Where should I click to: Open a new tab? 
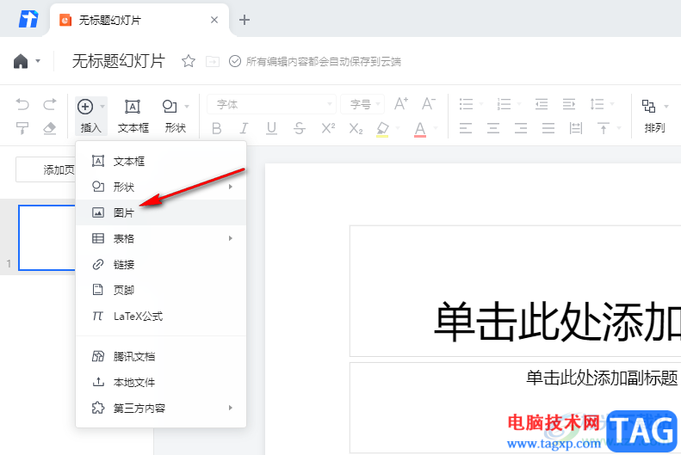point(245,20)
